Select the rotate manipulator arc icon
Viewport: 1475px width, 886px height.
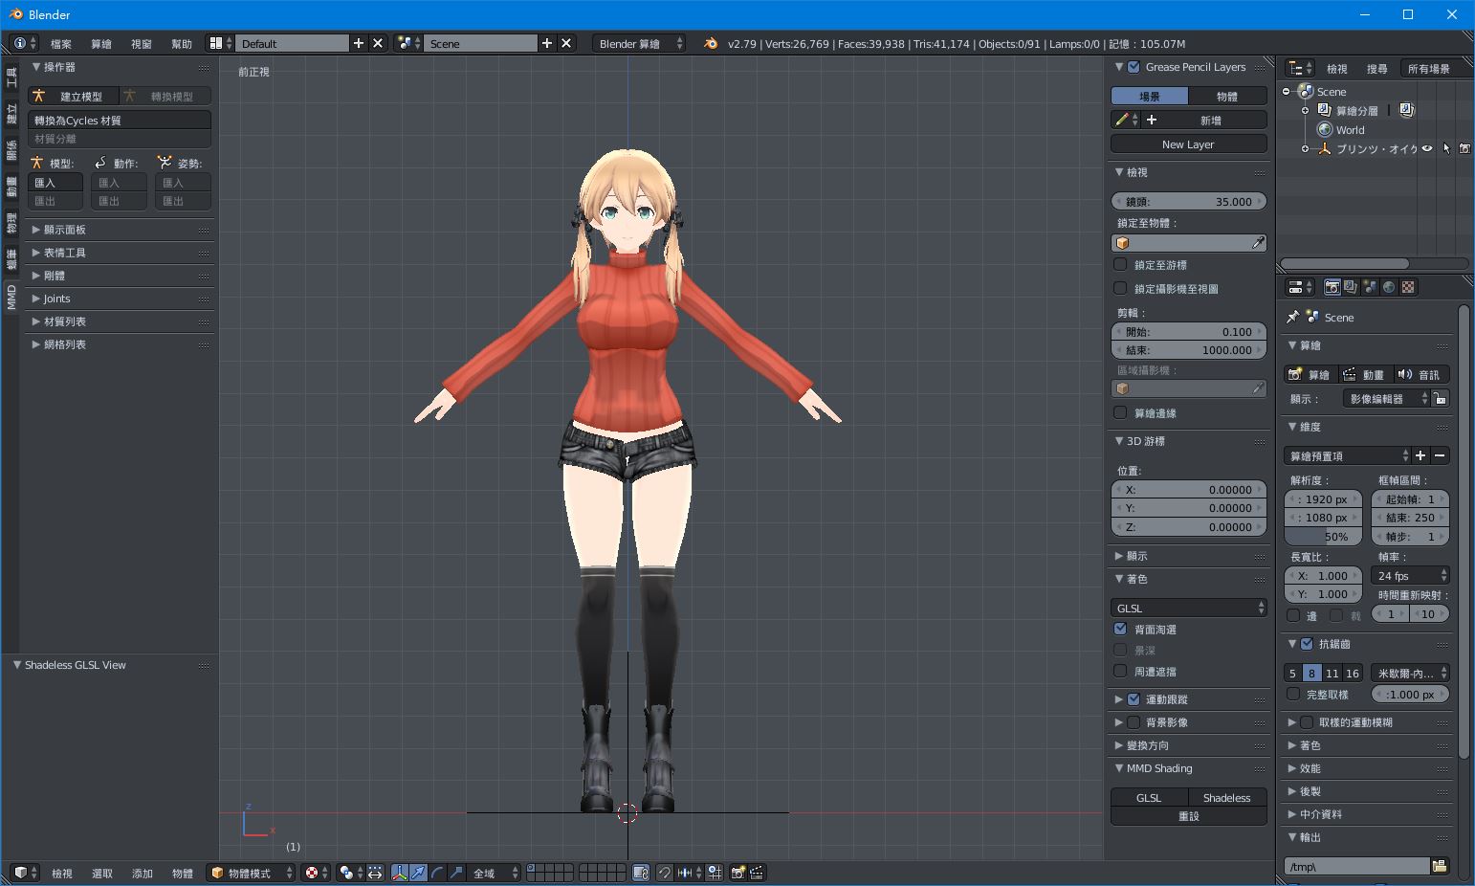(x=437, y=873)
